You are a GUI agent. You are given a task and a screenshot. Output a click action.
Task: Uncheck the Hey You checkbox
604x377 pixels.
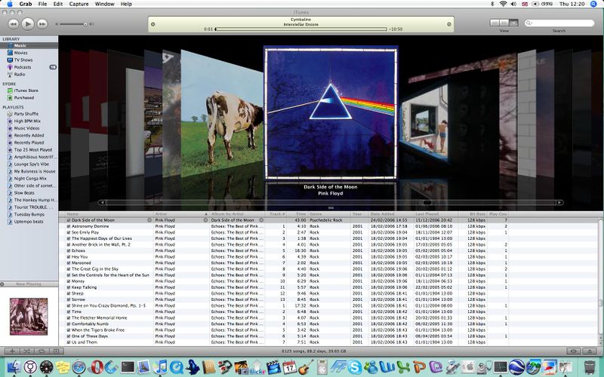(x=69, y=257)
